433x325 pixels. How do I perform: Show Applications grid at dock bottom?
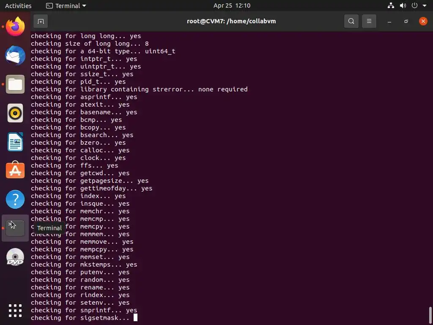(15, 311)
